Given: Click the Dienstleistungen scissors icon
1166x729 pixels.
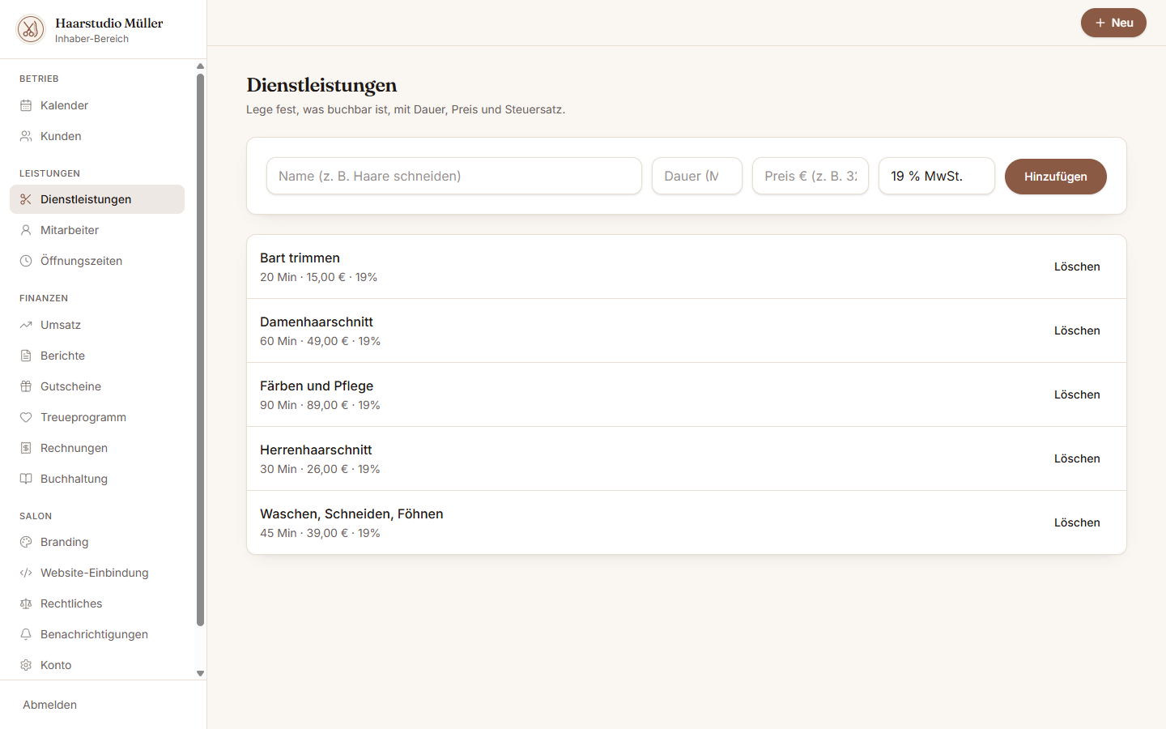Looking at the screenshot, I should click(26, 199).
